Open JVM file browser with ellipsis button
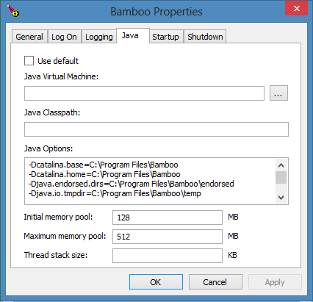Image resolution: width=313 pixels, height=302 pixels. pyautogui.click(x=278, y=93)
